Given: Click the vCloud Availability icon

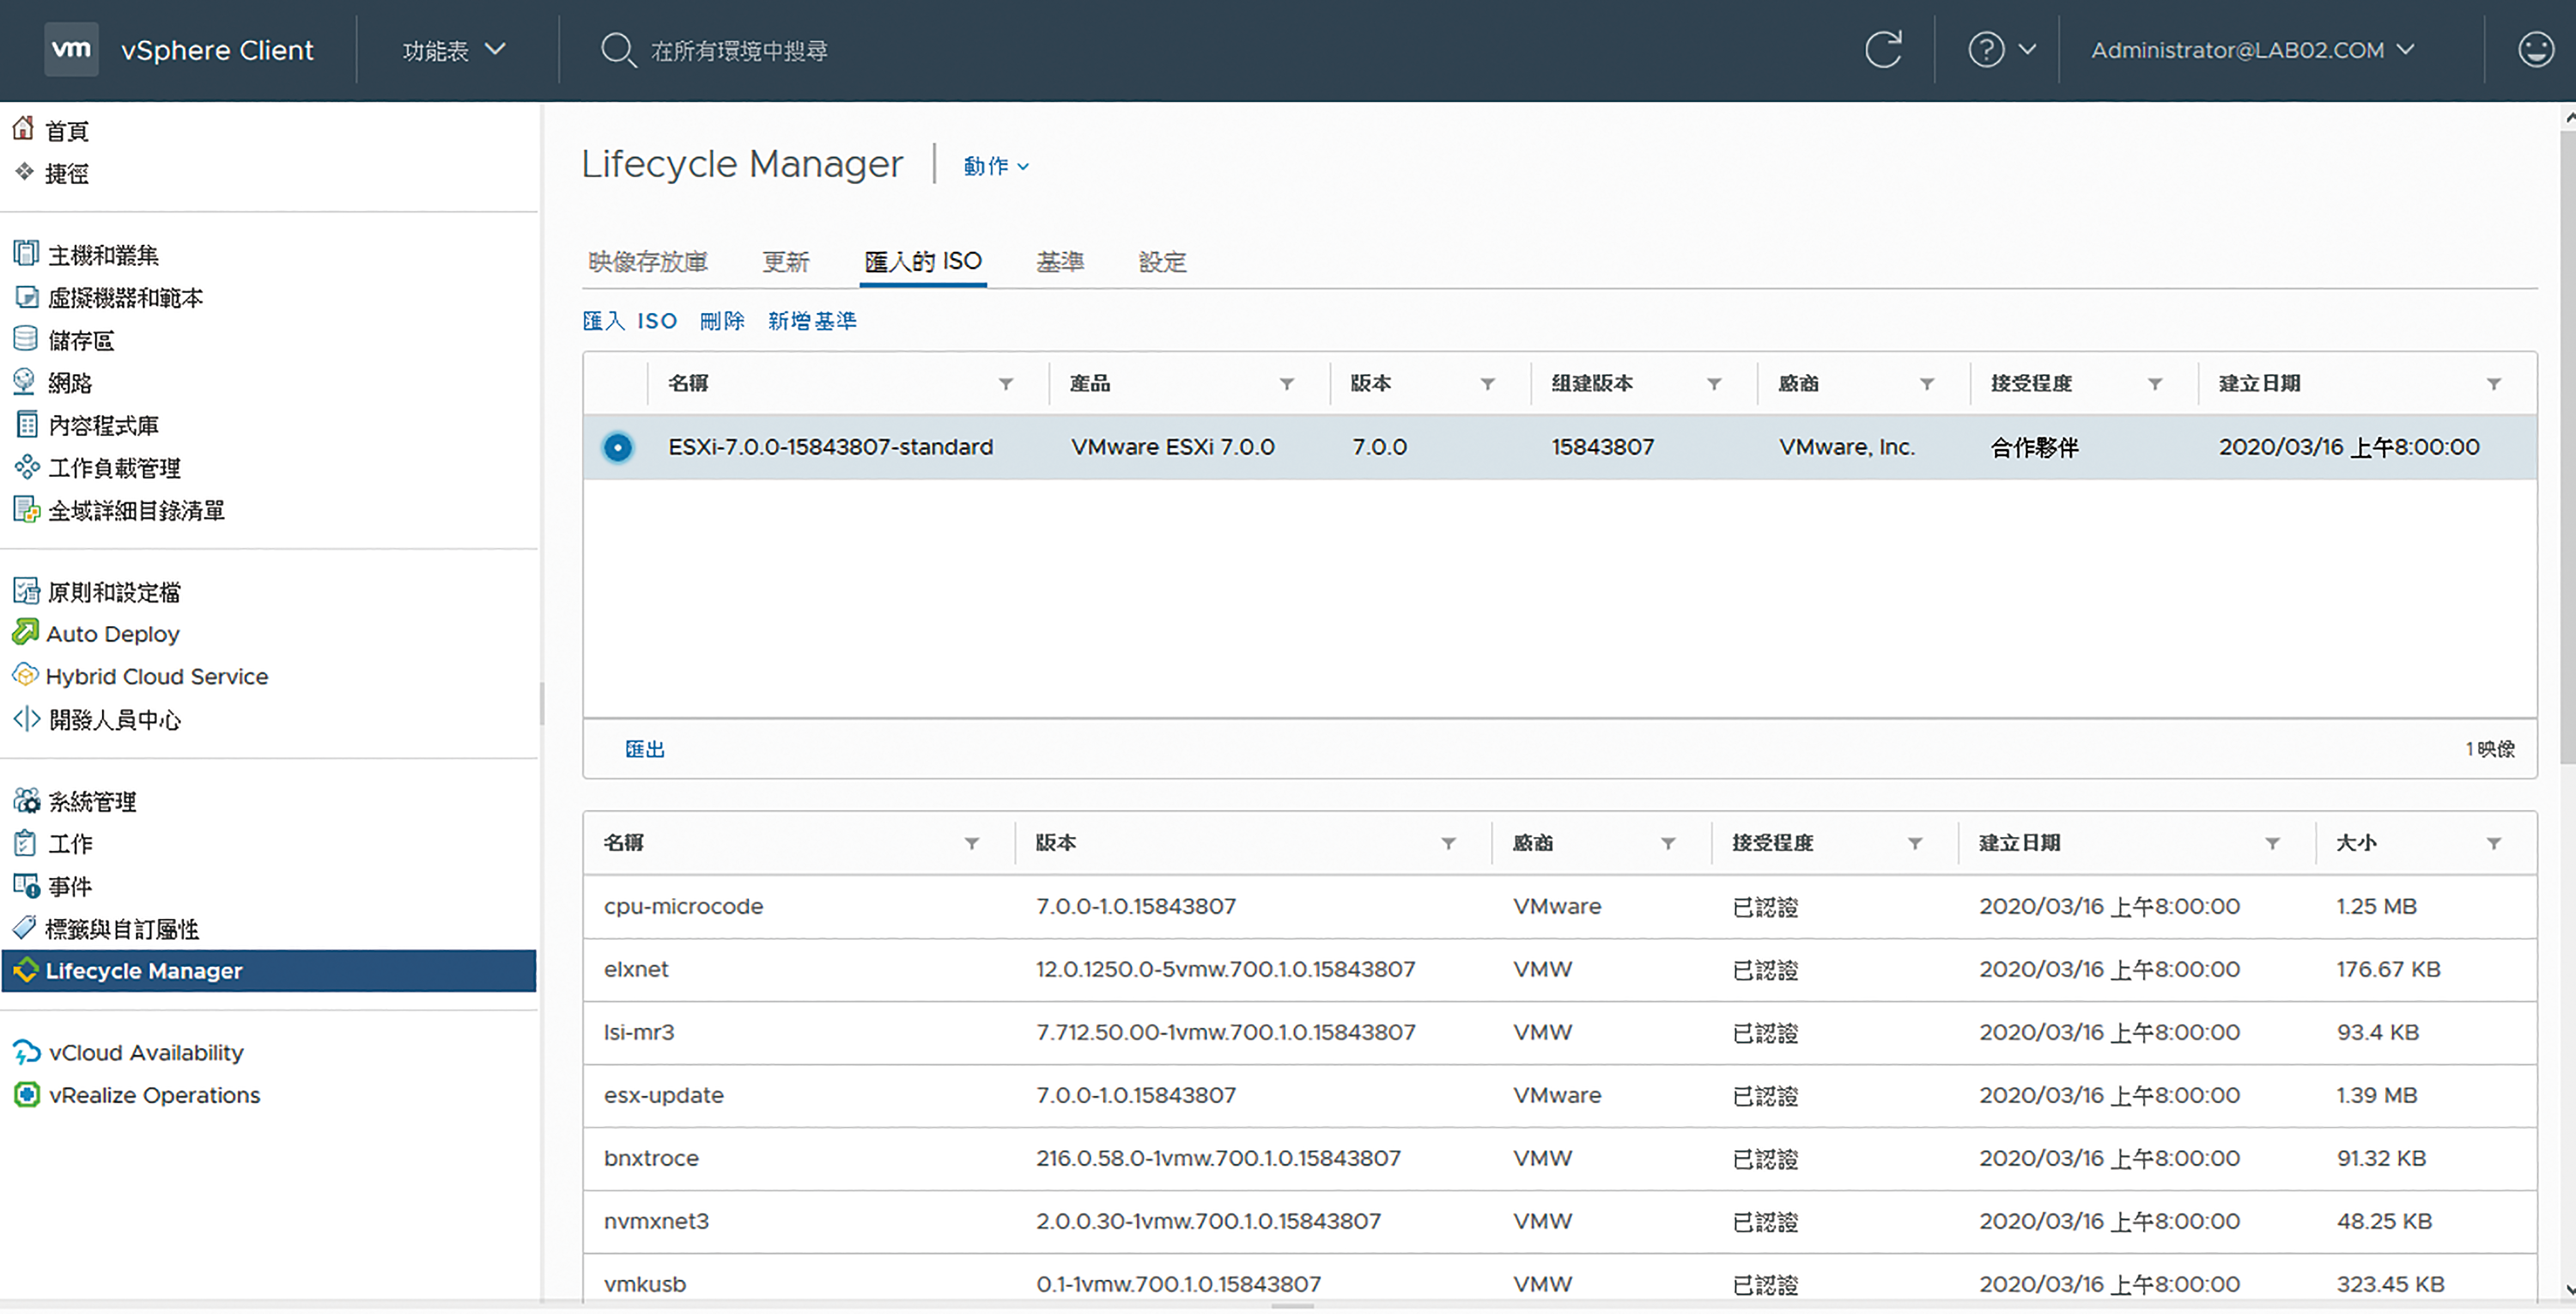Looking at the screenshot, I should (x=26, y=1053).
